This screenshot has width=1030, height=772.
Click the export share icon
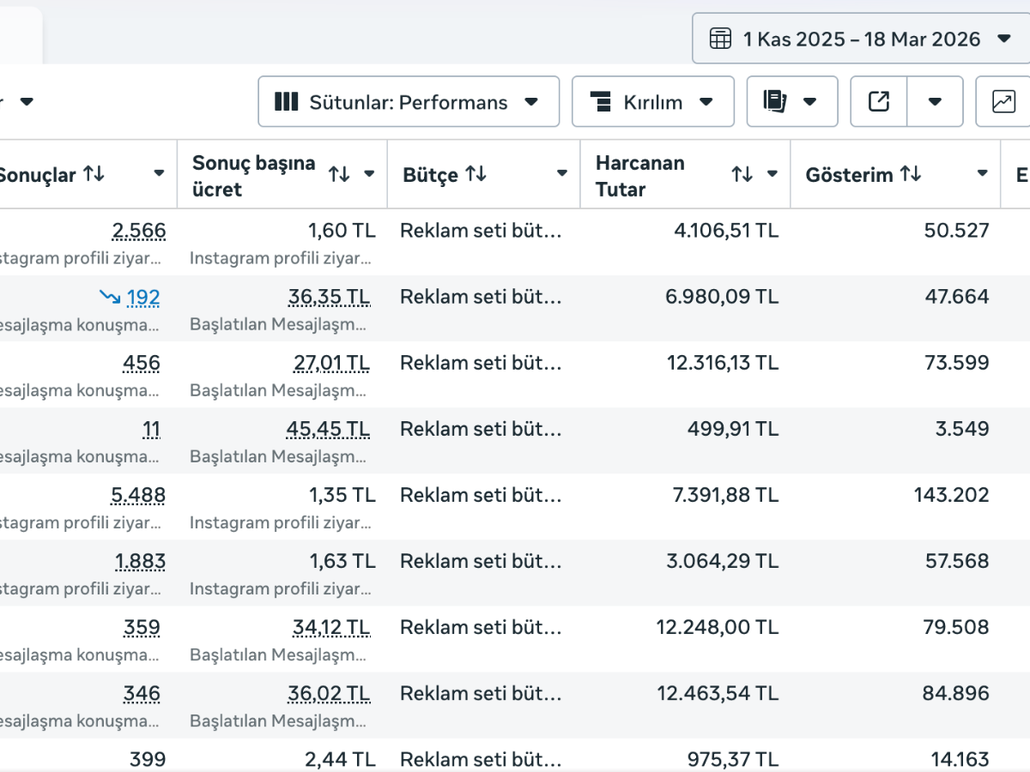pos(879,102)
